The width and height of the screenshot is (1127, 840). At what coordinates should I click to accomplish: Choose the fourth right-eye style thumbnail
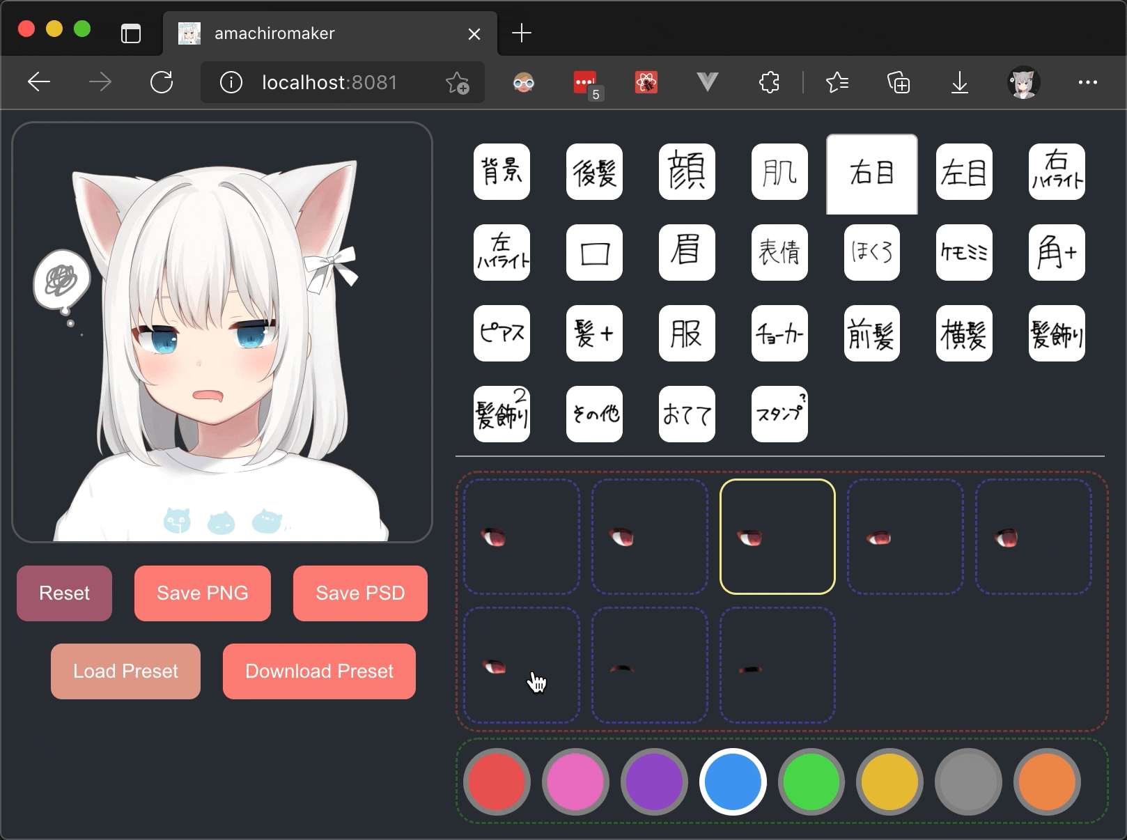[906, 536]
